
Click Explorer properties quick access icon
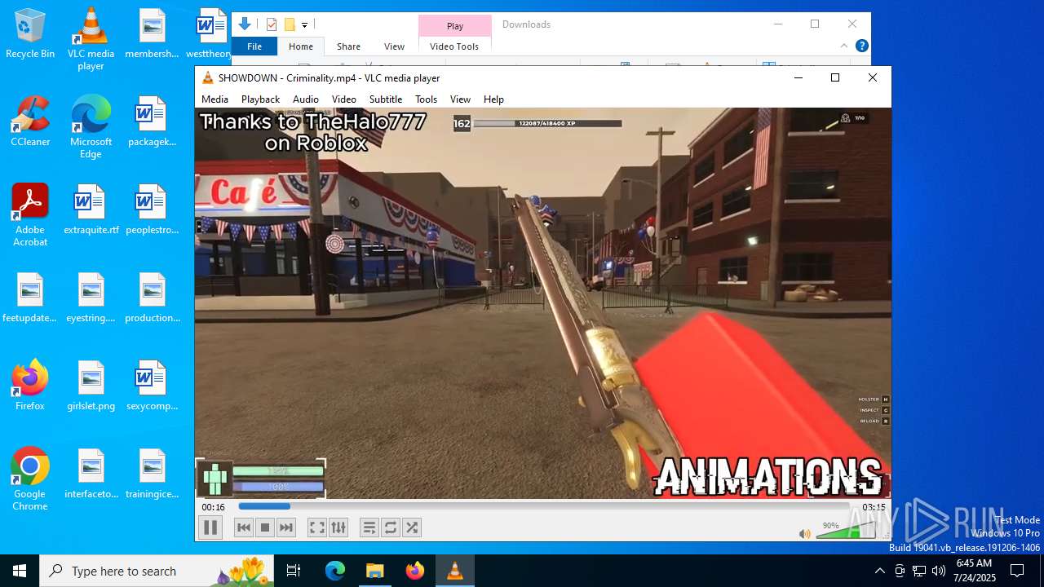(x=272, y=24)
